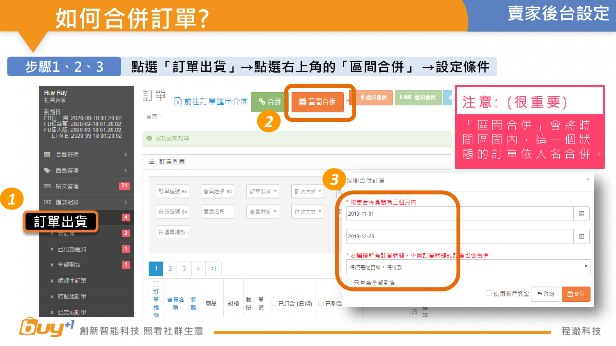The height and width of the screenshot is (346, 616).
Task: Select 處理中訂單 in the sidebar
Action: pyautogui.click(x=72, y=281)
